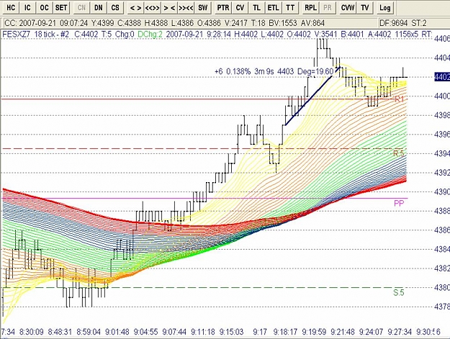Click the IC toolbar button
This screenshot has width=450, height=339.
(27, 7)
